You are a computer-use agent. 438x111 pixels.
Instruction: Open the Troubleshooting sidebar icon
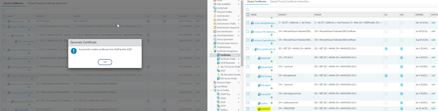pyautogui.click(x=215, y=47)
